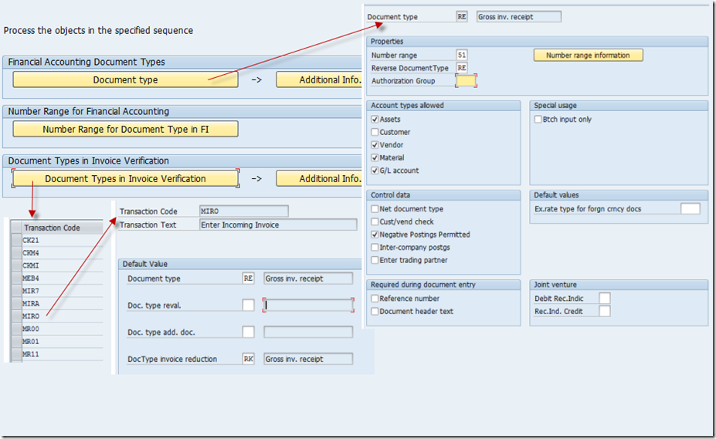Click Number range information button
This screenshot has height=439, width=716.
coord(588,56)
